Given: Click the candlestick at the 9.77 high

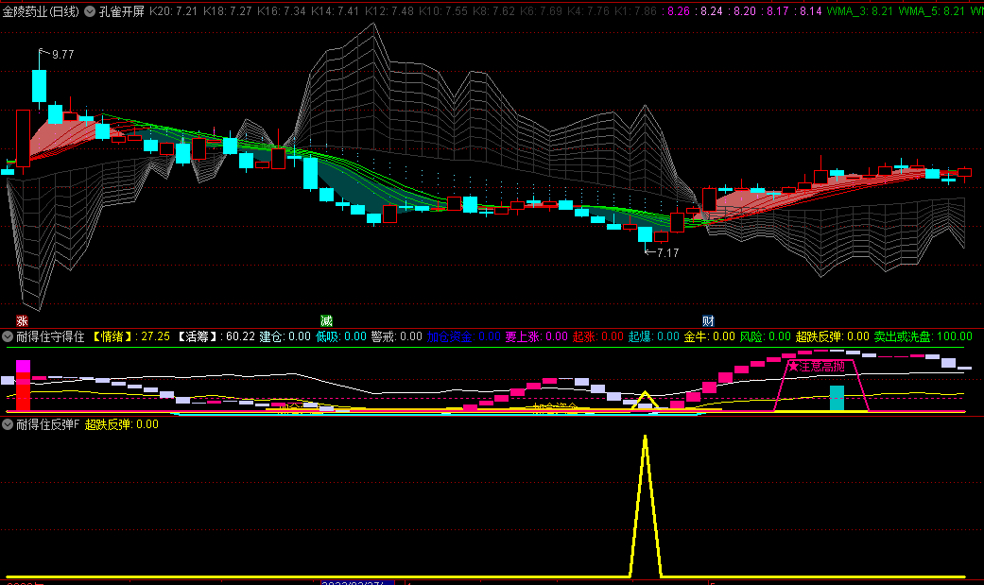Looking at the screenshot, I should (40, 85).
